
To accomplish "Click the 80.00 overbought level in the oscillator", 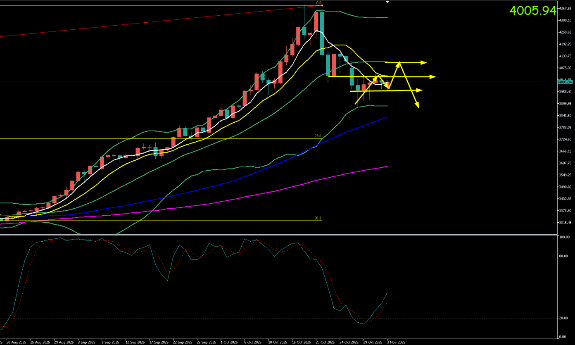I will 564,256.
